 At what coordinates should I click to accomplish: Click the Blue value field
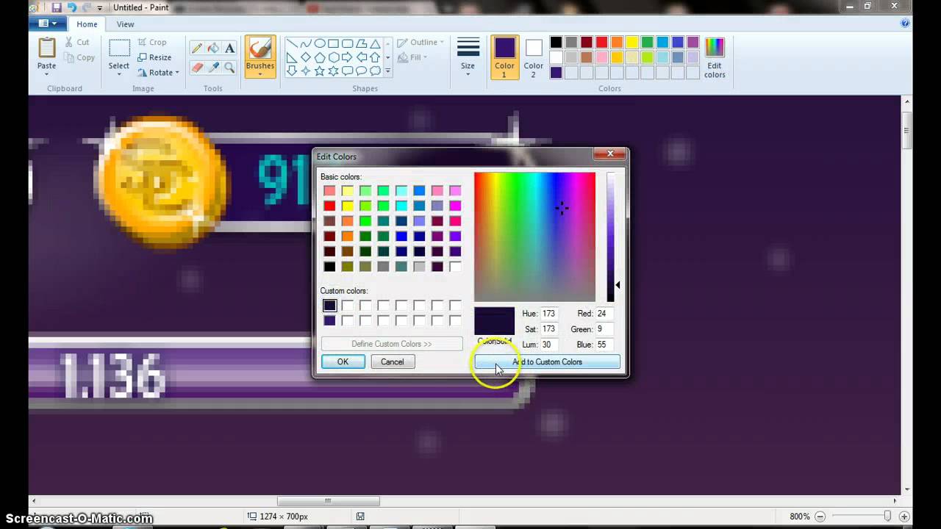point(604,345)
